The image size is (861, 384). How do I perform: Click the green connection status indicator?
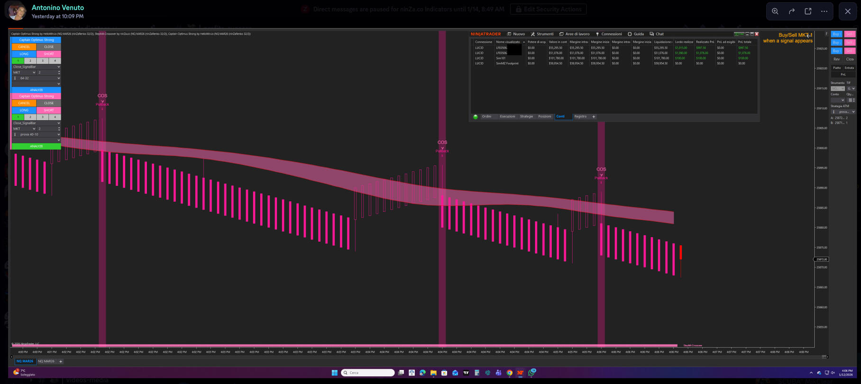pos(476,117)
